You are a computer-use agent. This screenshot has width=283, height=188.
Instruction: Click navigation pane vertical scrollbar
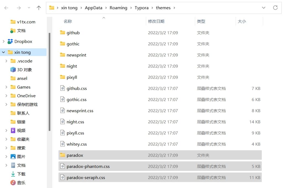pyautogui.click(x=49, y=82)
